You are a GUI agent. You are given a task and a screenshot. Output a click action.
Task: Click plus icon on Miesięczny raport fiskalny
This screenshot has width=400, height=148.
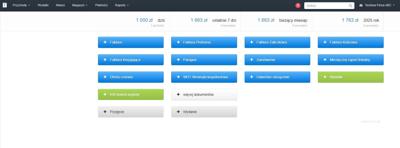coord(325,60)
